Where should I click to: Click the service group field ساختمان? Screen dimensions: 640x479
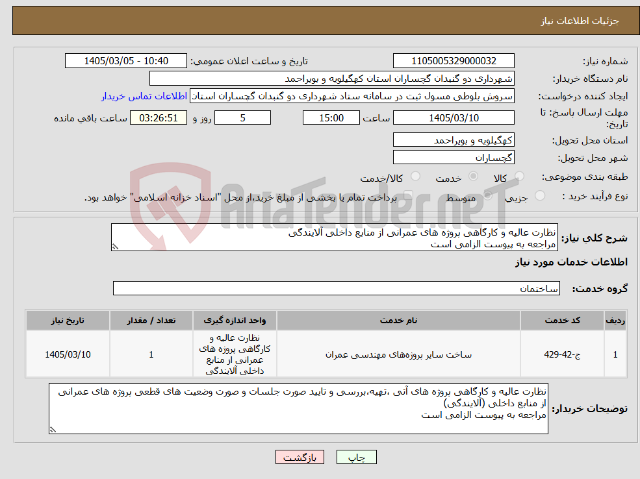pos(337,289)
